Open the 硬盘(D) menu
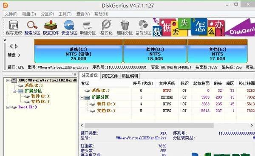The width and height of the screenshot is (255, 156). pyautogui.click(x=29, y=14)
